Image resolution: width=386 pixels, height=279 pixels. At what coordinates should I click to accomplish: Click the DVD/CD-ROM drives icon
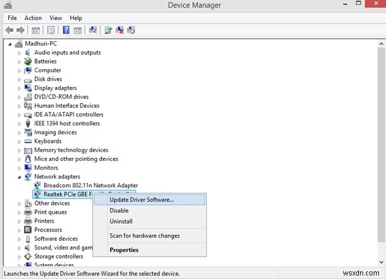28,97
